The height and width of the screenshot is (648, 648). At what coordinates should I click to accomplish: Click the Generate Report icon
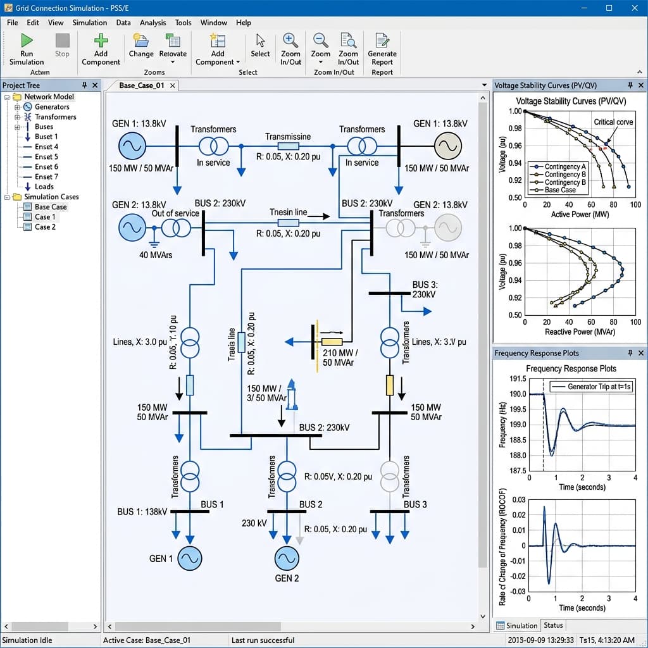[x=382, y=40]
